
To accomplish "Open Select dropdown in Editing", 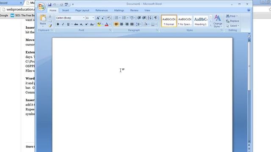I will [232, 26].
